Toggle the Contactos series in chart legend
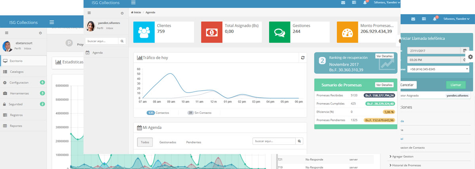475x169 pixels. tap(158, 113)
